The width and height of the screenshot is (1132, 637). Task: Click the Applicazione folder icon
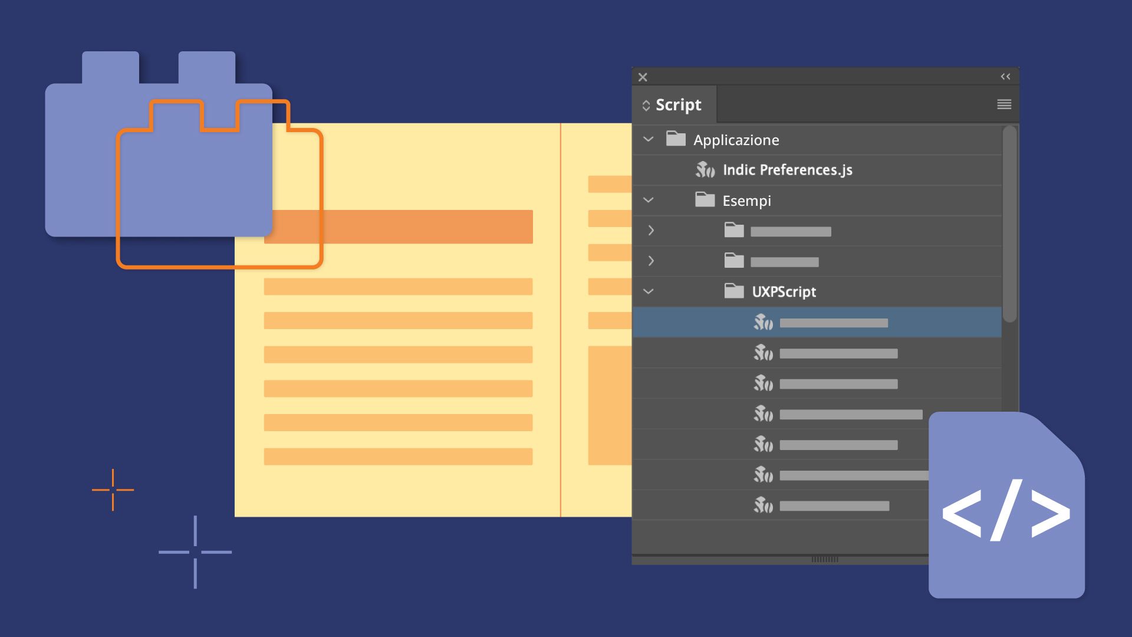[x=676, y=139]
